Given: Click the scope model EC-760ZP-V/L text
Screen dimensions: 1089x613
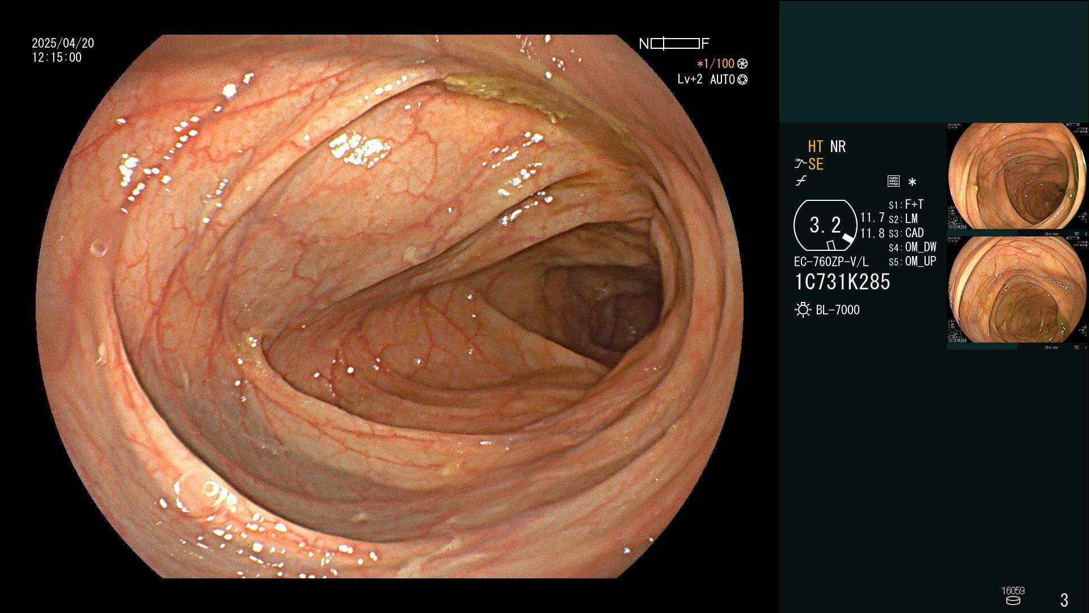Looking at the screenshot, I should [831, 262].
